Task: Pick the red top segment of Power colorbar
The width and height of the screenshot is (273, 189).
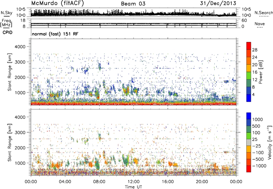Action: (x=249, y=46)
